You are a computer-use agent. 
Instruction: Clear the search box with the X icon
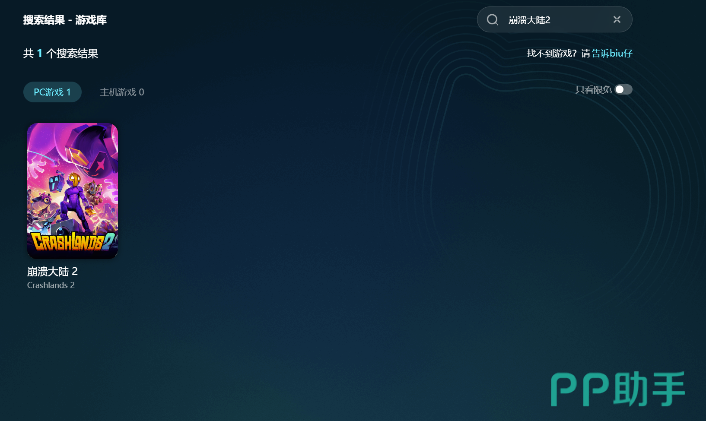click(x=617, y=19)
